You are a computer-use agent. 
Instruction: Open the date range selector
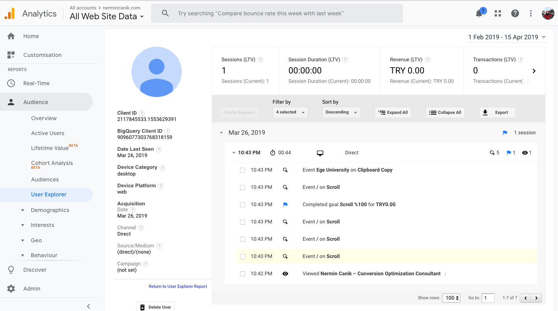click(x=506, y=37)
